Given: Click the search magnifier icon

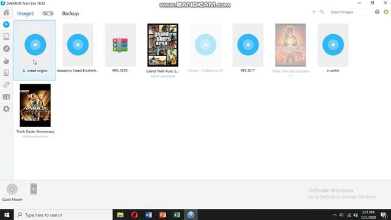Looking at the screenshot, I should 322,12.
